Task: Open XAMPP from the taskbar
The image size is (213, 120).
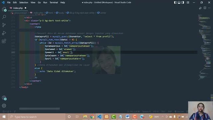Action: click(x=106, y=117)
